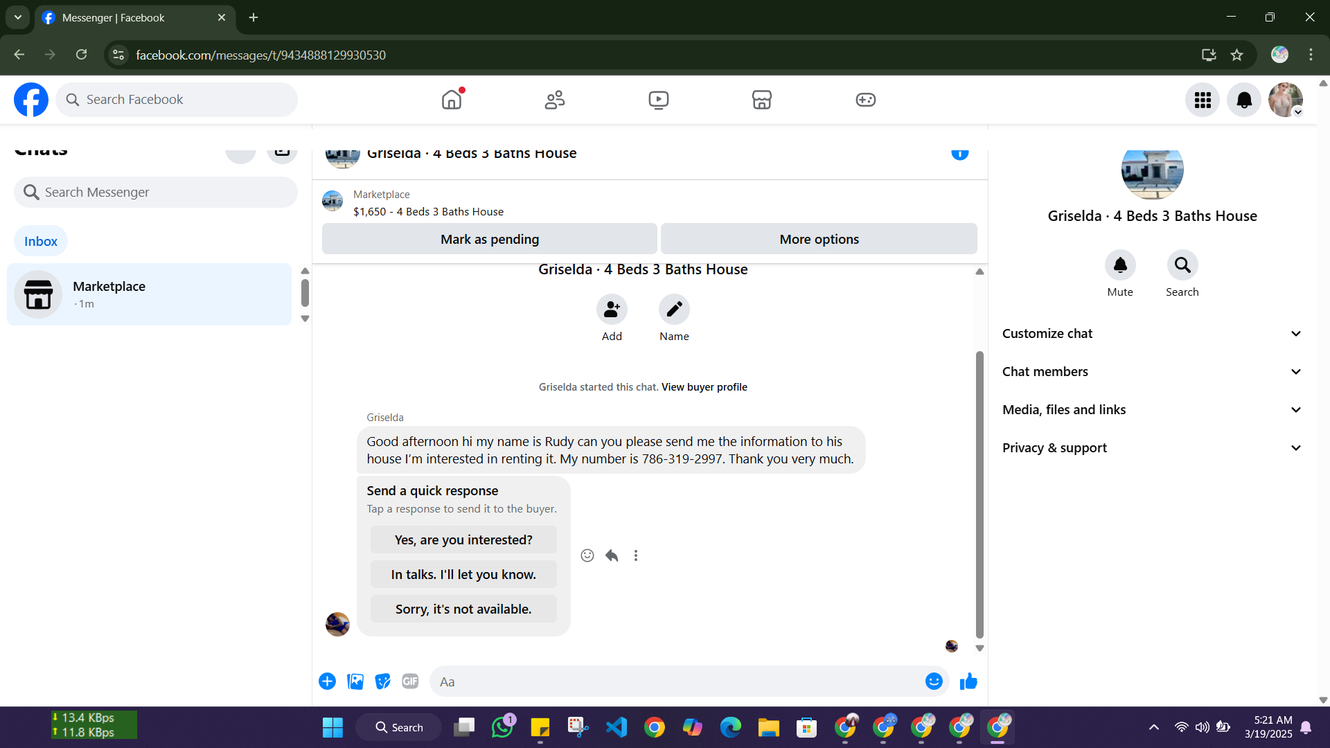Image resolution: width=1330 pixels, height=748 pixels.
Task: Open the Chrome three-dot menu
Action: click(x=1311, y=55)
